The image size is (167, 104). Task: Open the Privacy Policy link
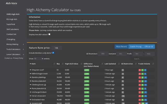18,58
